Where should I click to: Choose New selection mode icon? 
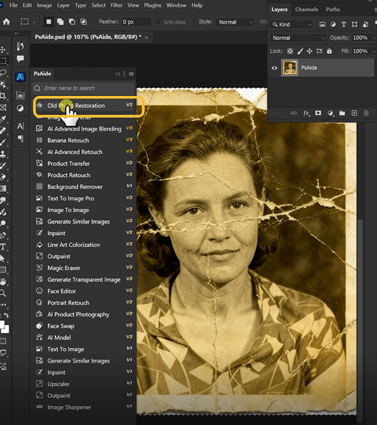(49, 22)
